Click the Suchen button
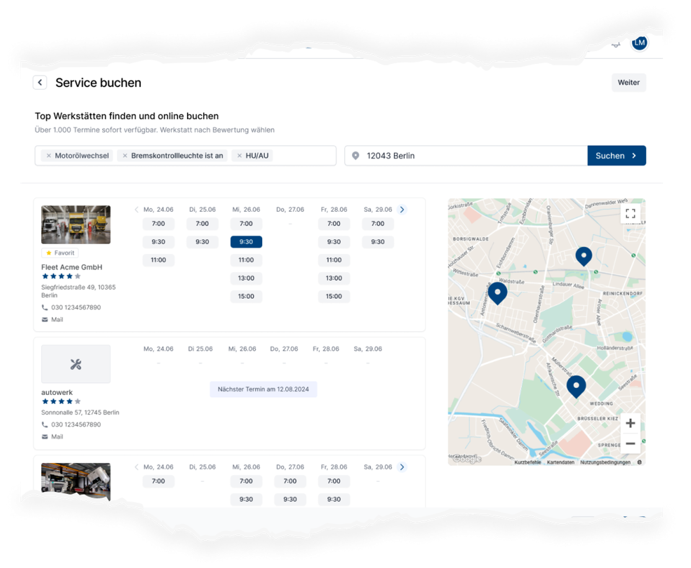 tap(616, 156)
